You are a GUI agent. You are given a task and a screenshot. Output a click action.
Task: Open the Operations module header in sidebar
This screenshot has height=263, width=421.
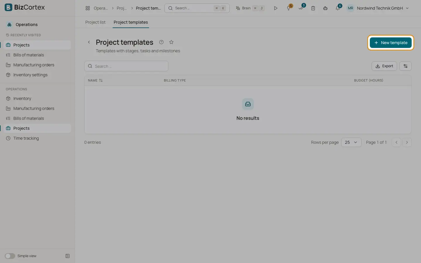coord(26,25)
